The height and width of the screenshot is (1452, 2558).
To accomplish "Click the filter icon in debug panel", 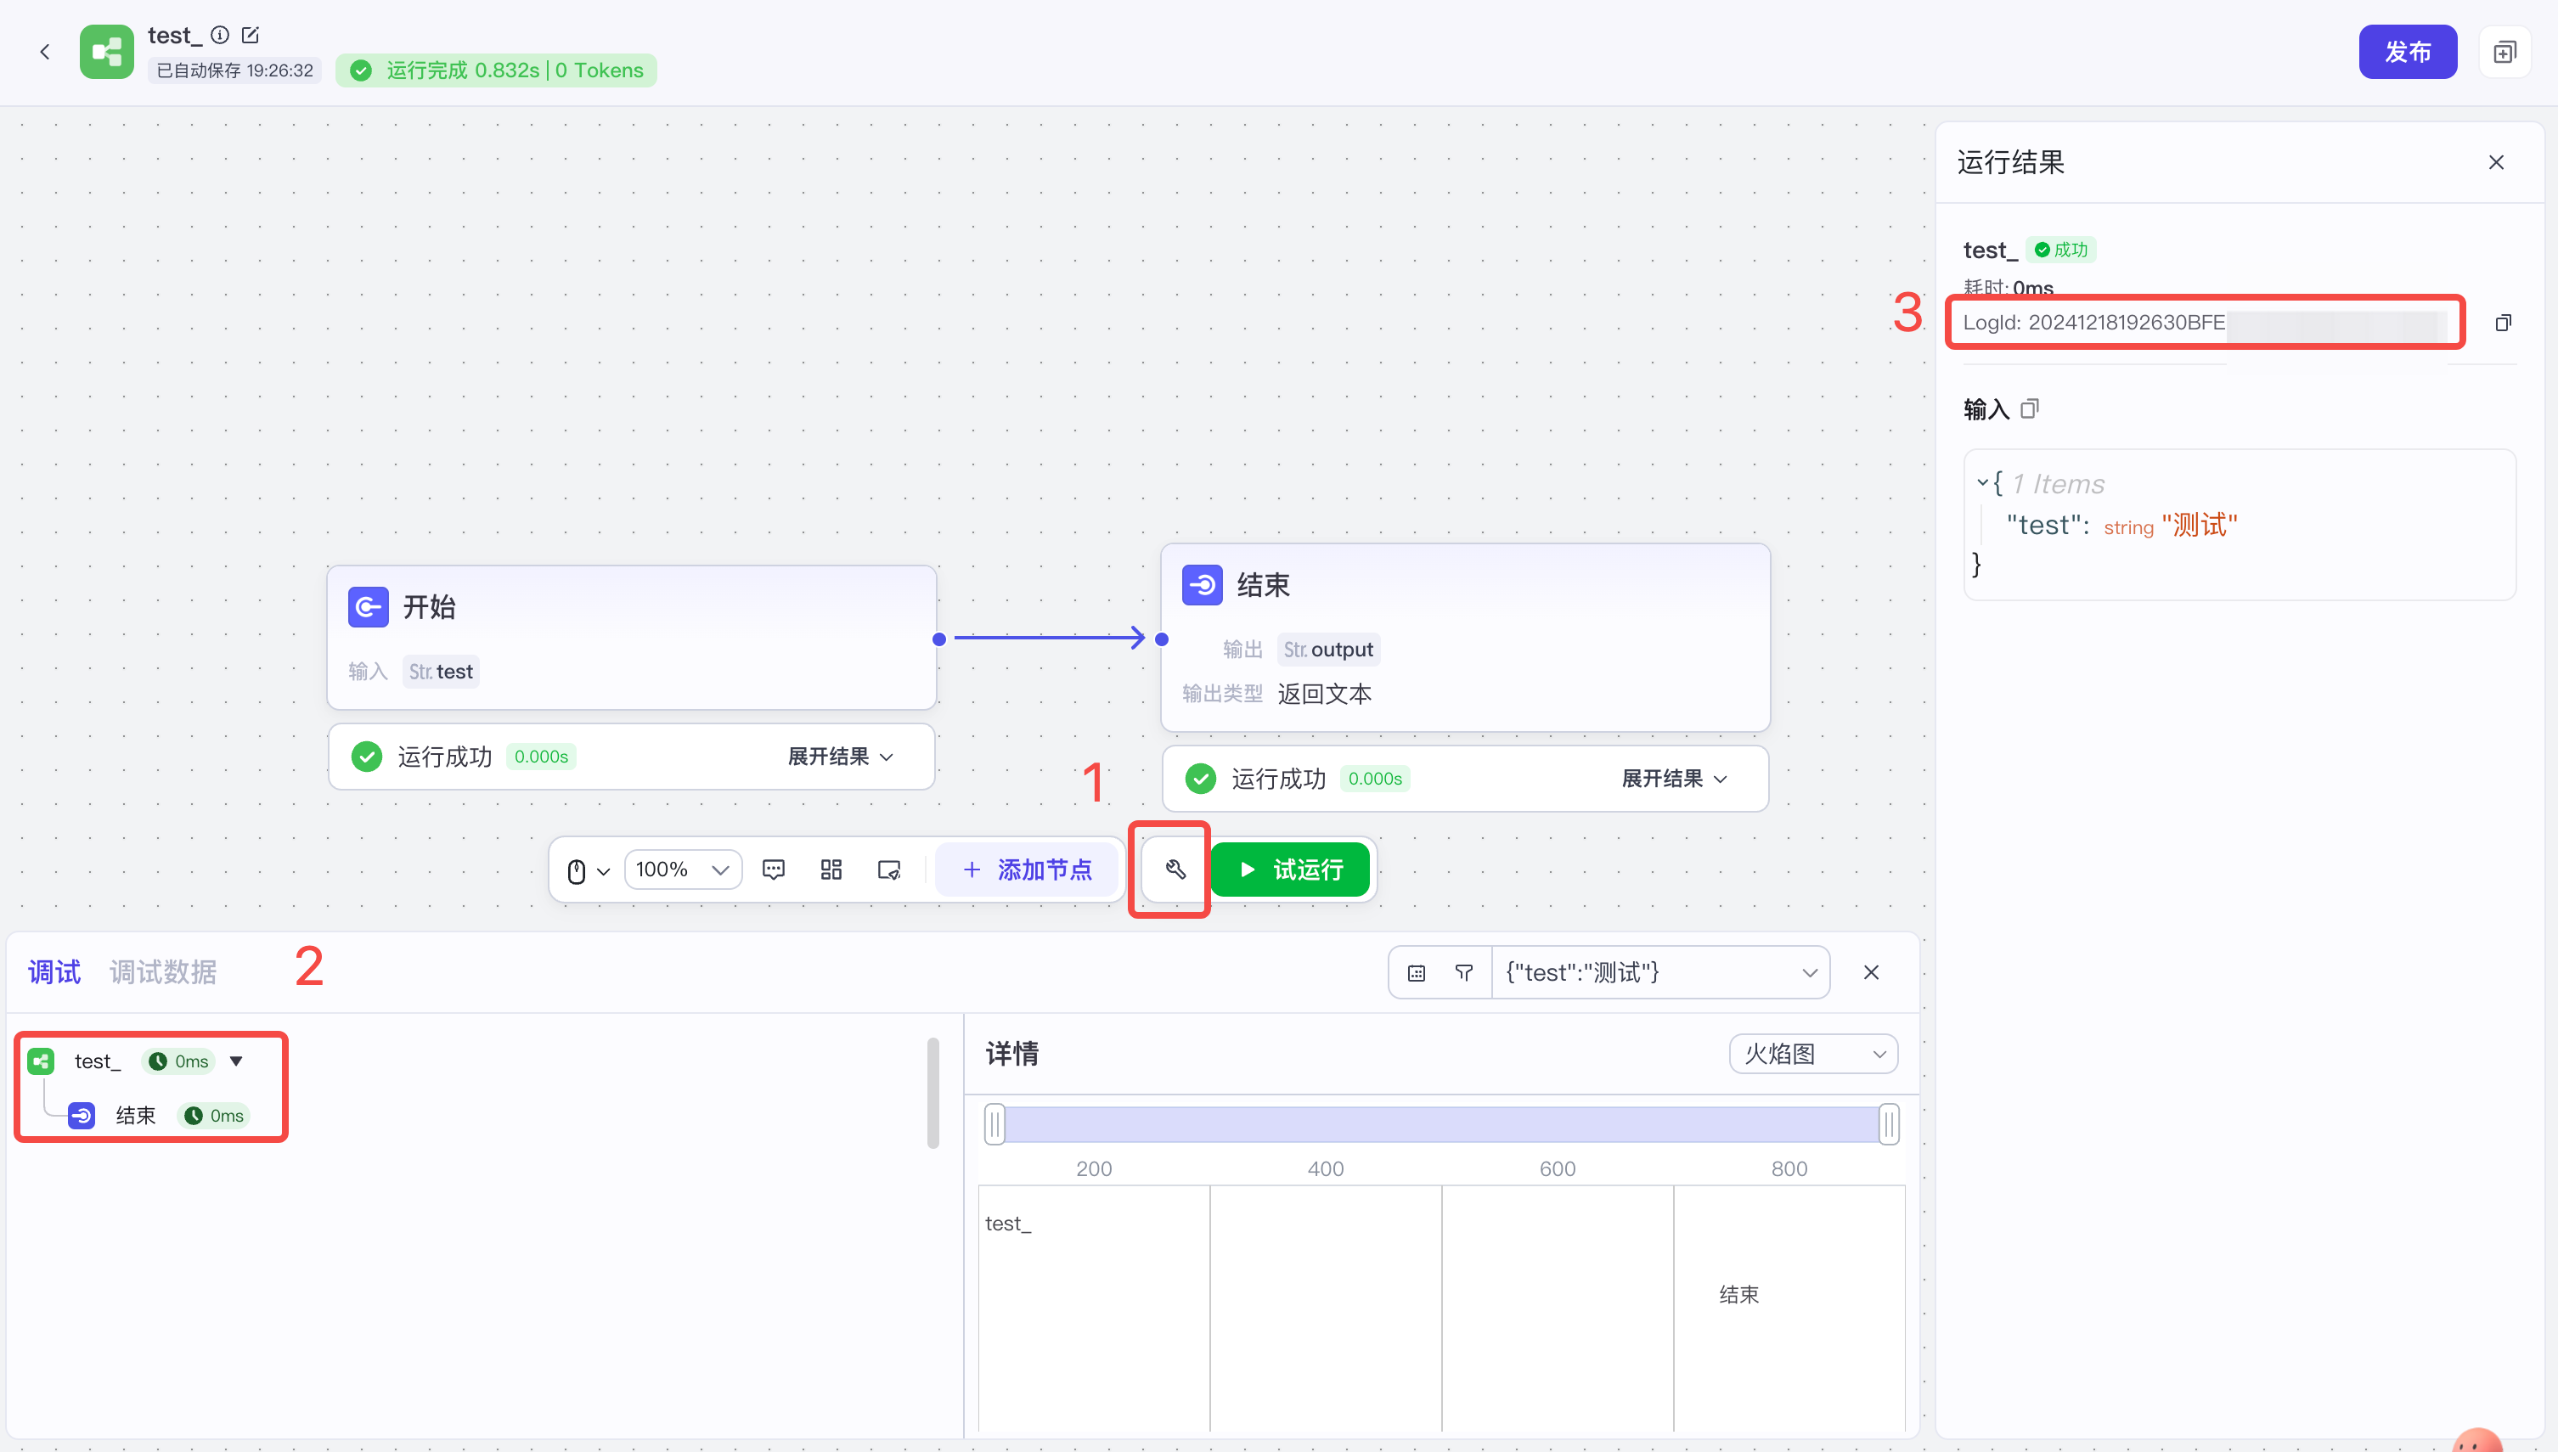I will point(1463,972).
